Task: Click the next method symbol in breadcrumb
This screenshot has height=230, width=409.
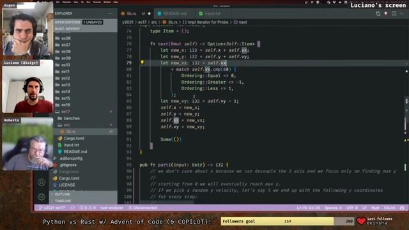Action: pyautogui.click(x=240, y=22)
